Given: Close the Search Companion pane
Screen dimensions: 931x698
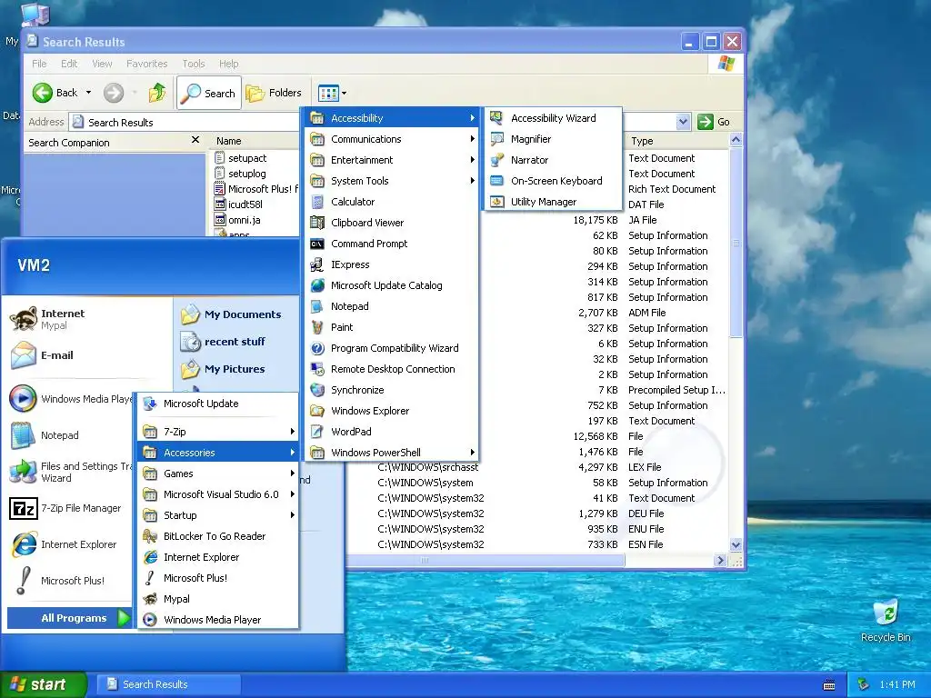Looking at the screenshot, I should [195, 139].
